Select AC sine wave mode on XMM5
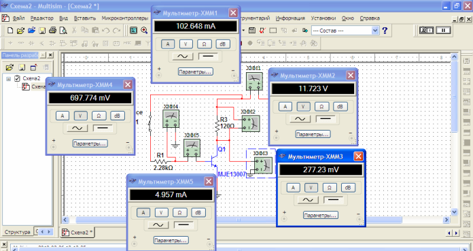 coord(158,225)
